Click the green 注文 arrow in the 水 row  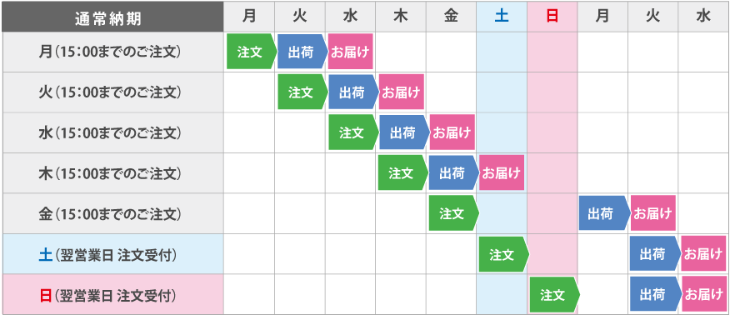click(353, 132)
